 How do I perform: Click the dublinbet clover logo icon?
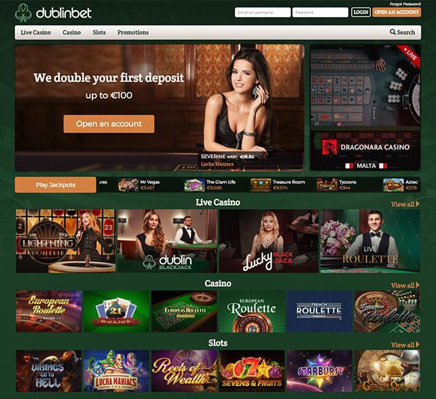pyautogui.click(x=23, y=12)
